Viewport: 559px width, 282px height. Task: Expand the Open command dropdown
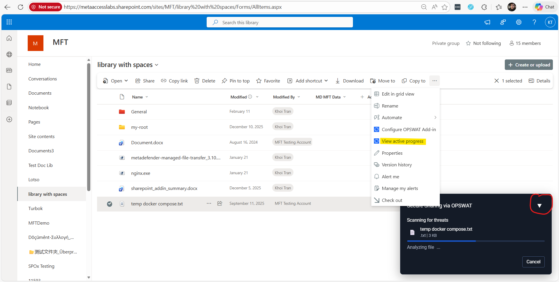click(126, 81)
